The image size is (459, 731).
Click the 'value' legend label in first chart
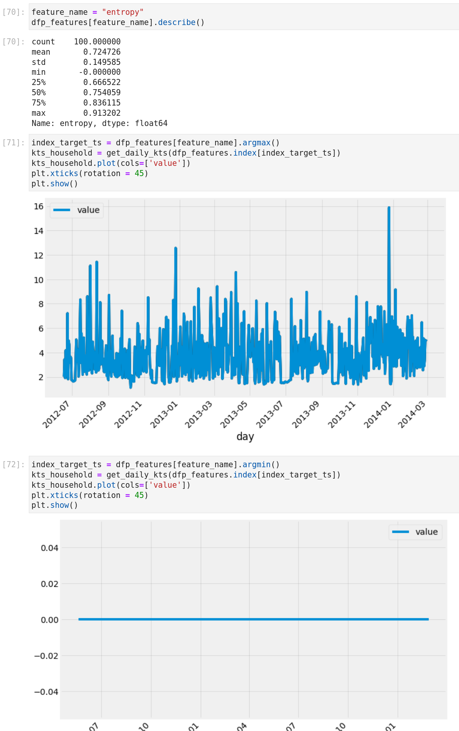coord(88,210)
